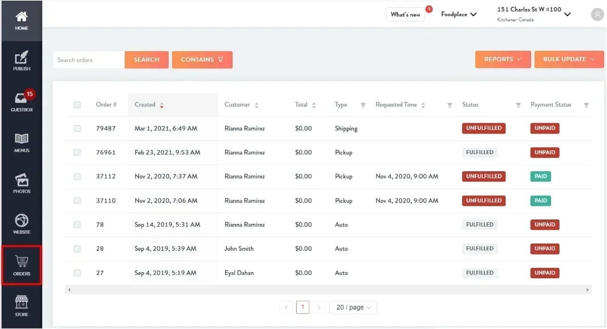Open the What's new button
This screenshot has width=607, height=329.
405,14
